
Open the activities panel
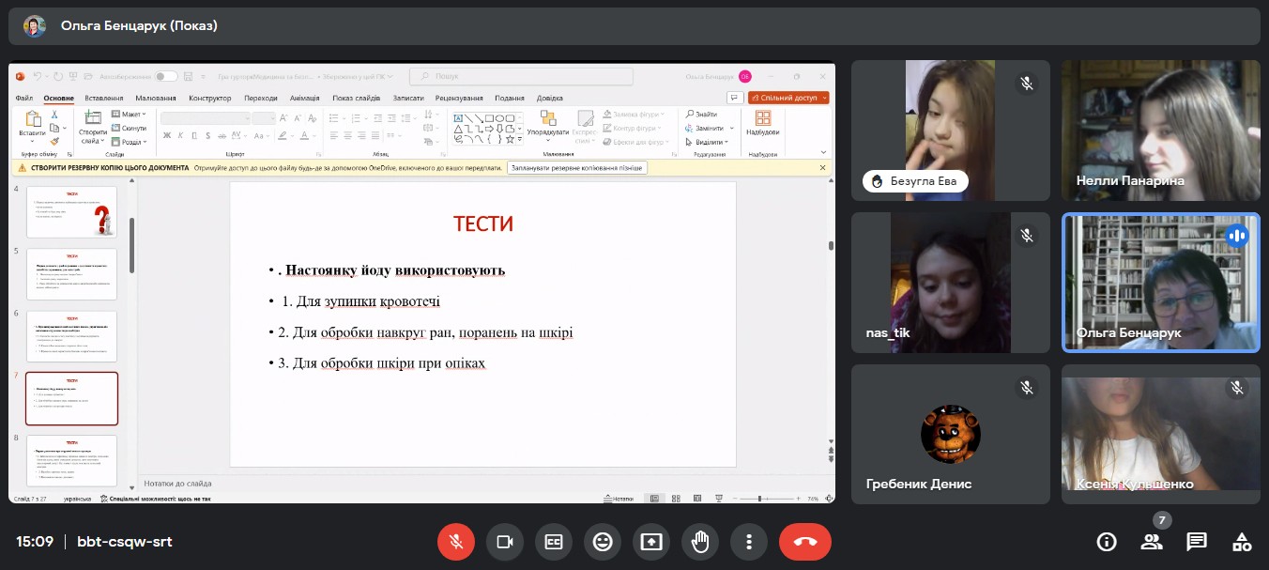(x=1242, y=542)
